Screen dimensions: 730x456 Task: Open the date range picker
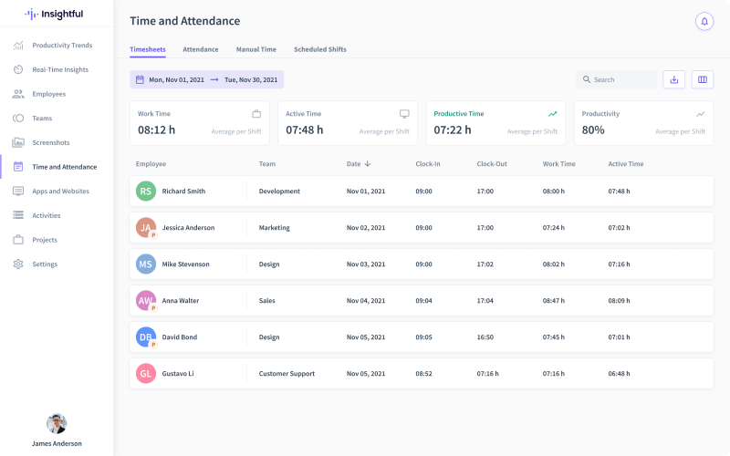coord(206,79)
